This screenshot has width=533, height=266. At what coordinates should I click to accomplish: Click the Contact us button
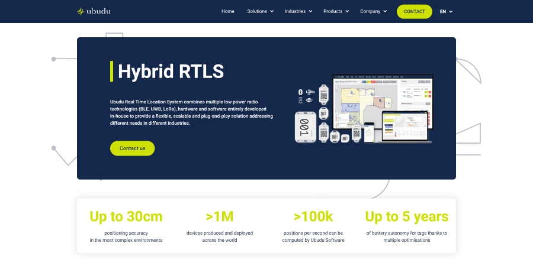132,148
